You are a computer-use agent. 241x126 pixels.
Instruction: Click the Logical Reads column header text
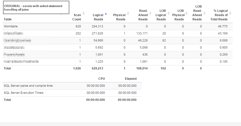click(x=98, y=17)
